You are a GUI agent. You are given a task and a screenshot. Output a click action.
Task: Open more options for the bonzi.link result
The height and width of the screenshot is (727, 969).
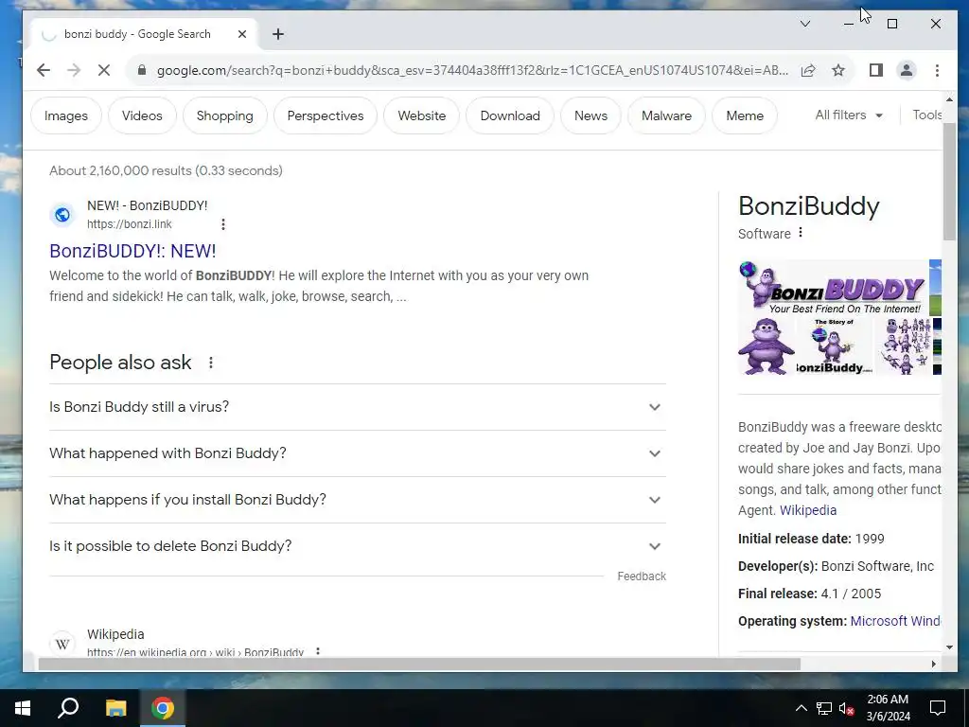click(223, 224)
